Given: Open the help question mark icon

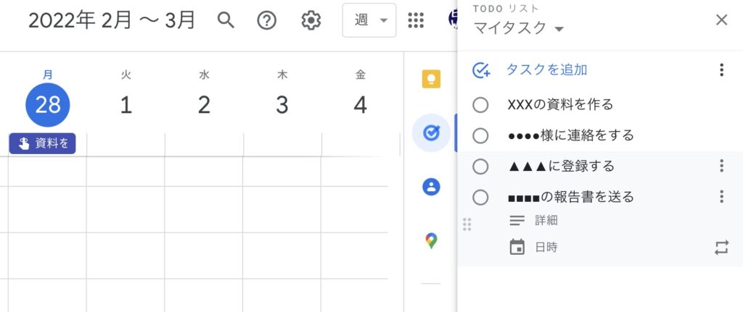Looking at the screenshot, I should coord(267,20).
